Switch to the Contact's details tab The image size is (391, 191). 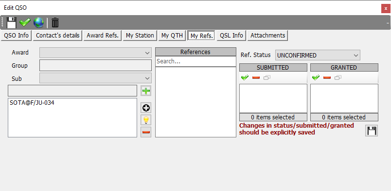(57, 36)
